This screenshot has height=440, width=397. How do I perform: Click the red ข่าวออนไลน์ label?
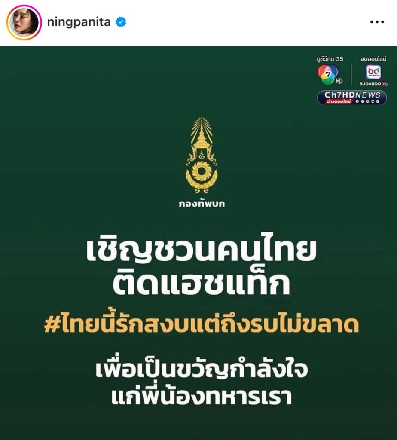click(339, 101)
